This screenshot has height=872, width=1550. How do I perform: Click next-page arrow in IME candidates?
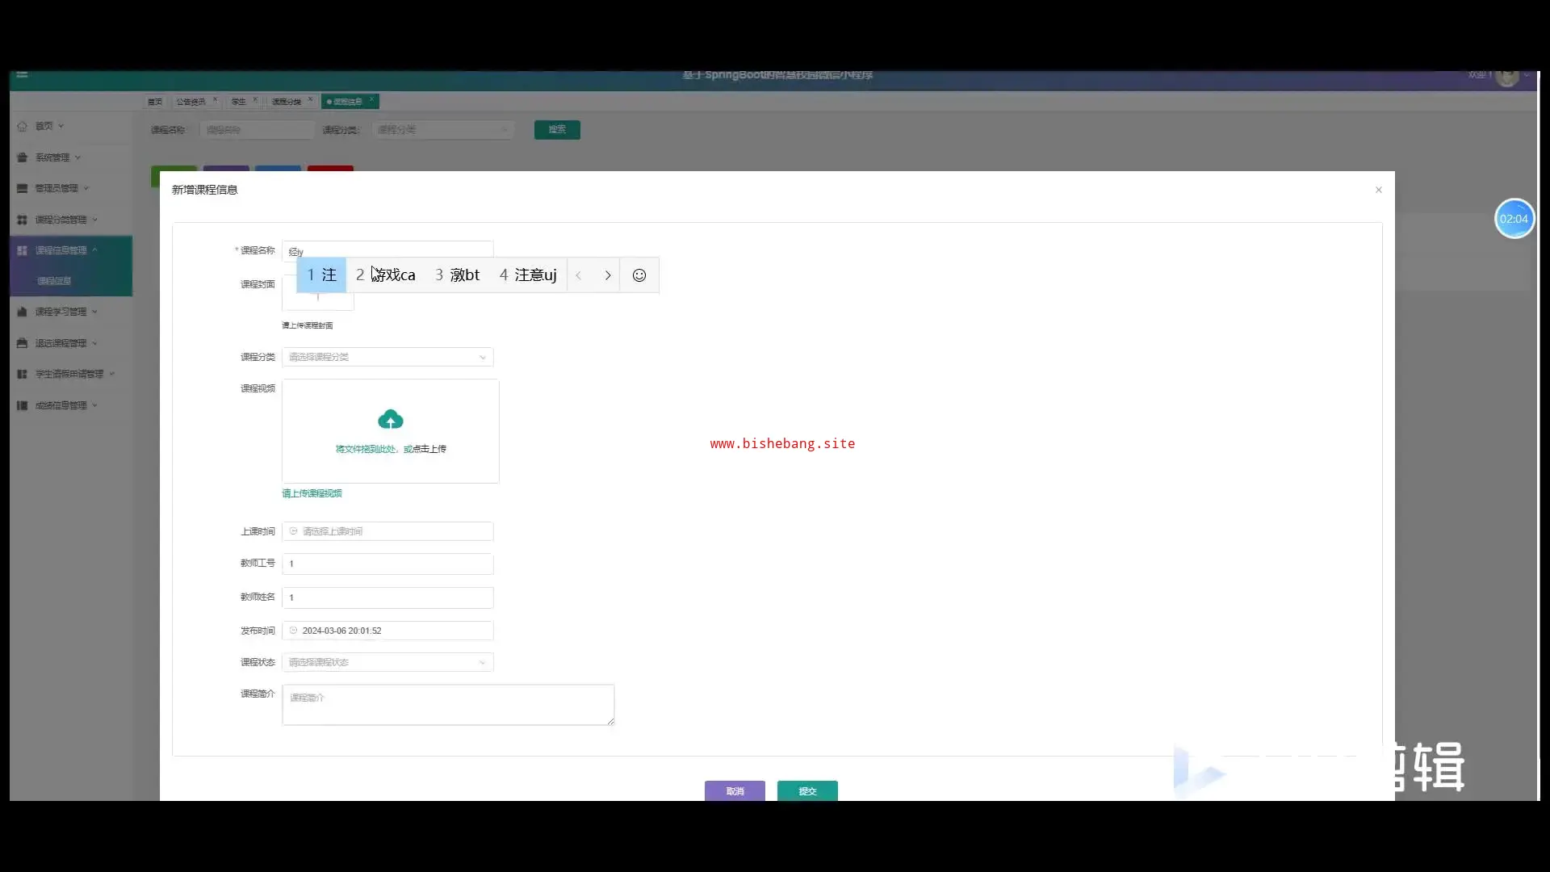coord(608,275)
